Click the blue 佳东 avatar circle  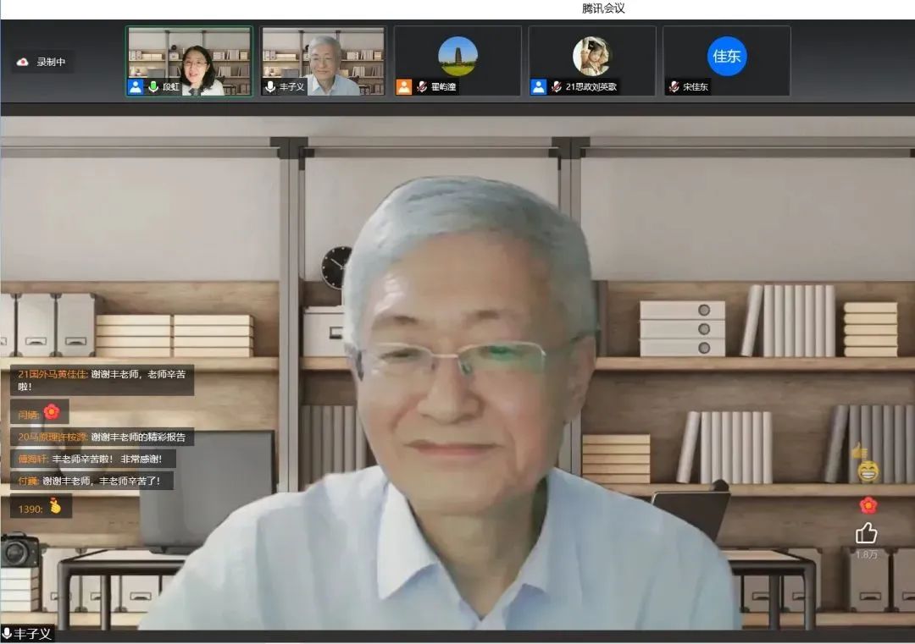726,56
